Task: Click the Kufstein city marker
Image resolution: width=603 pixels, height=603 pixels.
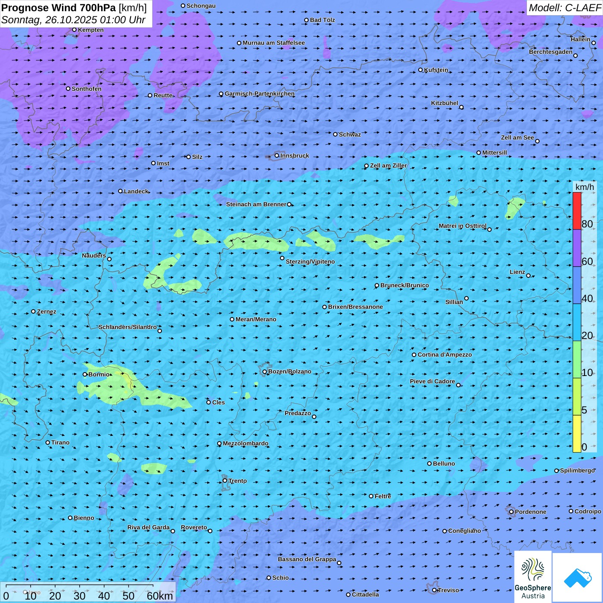Action: point(421,70)
